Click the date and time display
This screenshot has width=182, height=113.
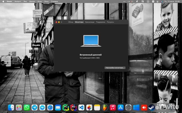[x=172, y=2]
